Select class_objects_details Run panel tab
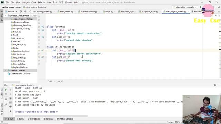This screenshot has width=221, height=124. tap(23, 85)
